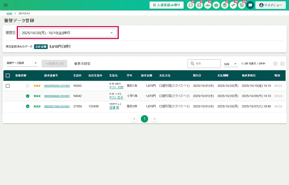Image resolution: width=289 pixels, height=185 pixels.
Task: Click the 入退室読み取り button
Action: (x=166, y=5)
